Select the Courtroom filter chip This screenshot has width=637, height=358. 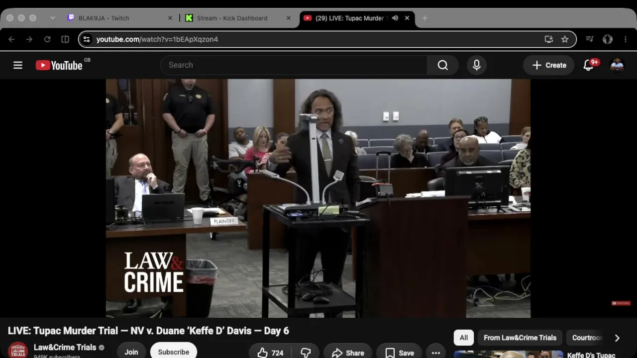[x=587, y=338]
